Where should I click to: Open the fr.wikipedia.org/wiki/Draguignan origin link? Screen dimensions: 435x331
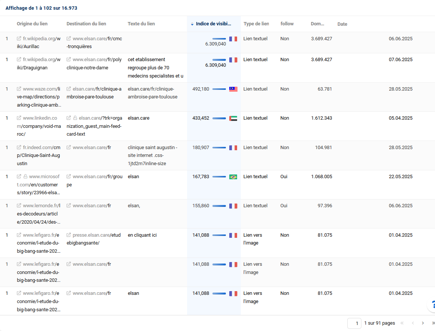[x=39, y=64]
